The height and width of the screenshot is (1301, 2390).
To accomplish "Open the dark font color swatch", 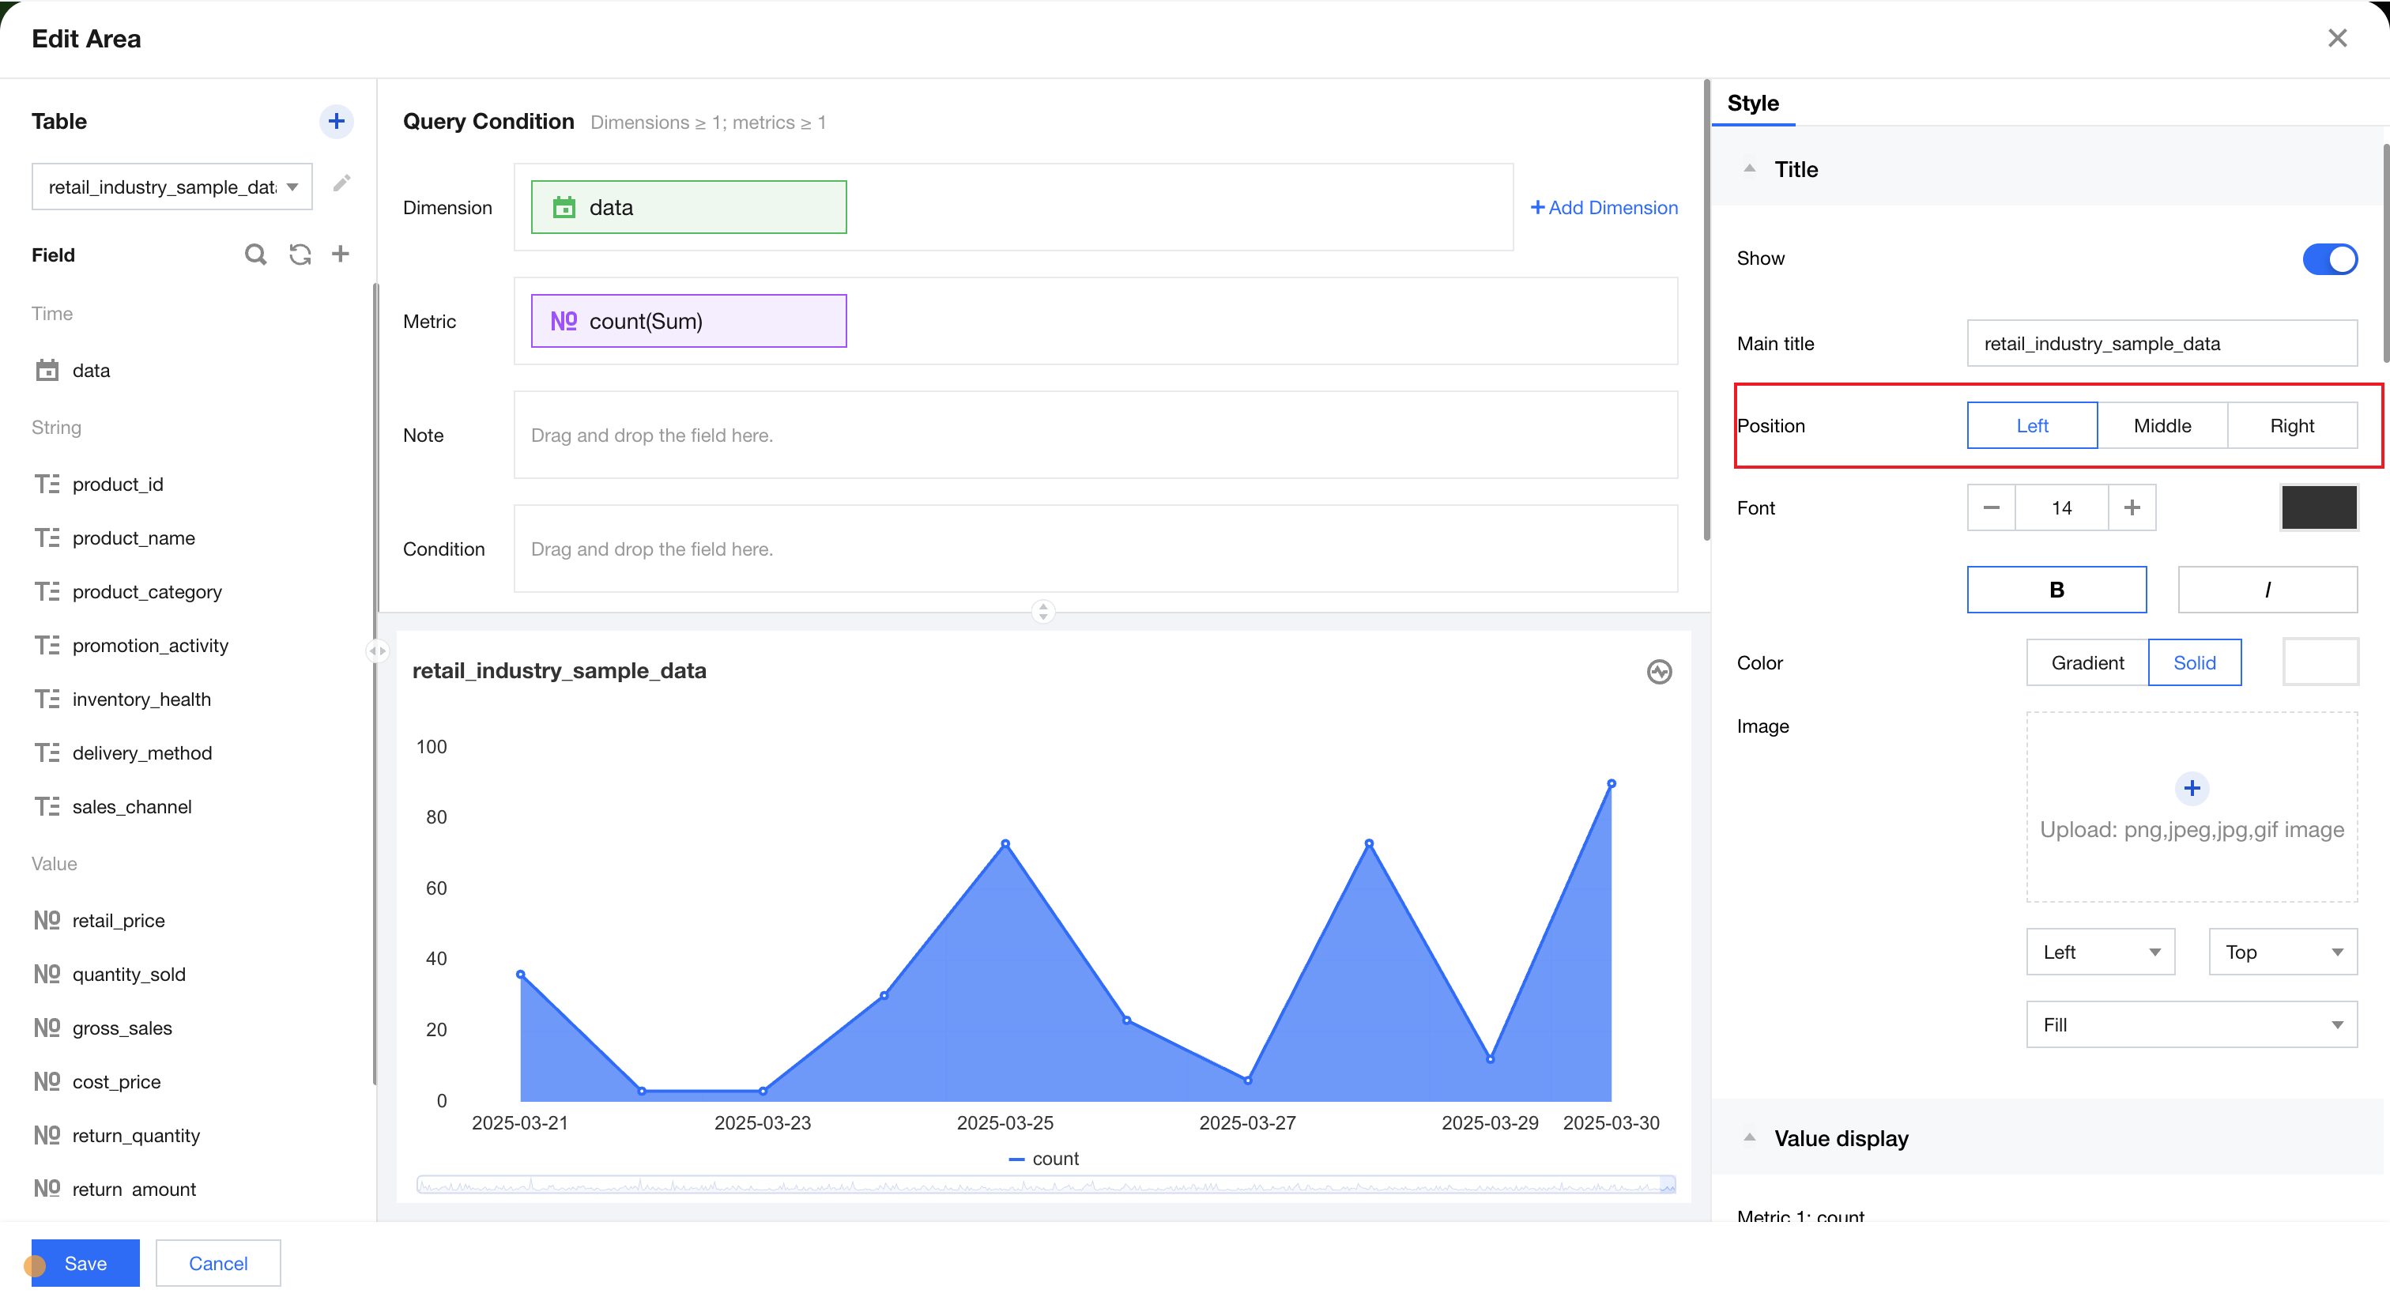I will (x=2319, y=507).
